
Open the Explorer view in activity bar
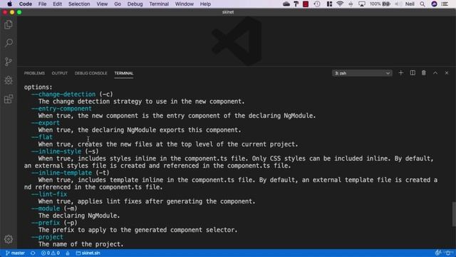click(9, 24)
